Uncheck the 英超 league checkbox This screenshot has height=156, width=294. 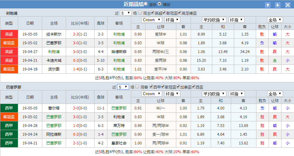(x=152, y=13)
